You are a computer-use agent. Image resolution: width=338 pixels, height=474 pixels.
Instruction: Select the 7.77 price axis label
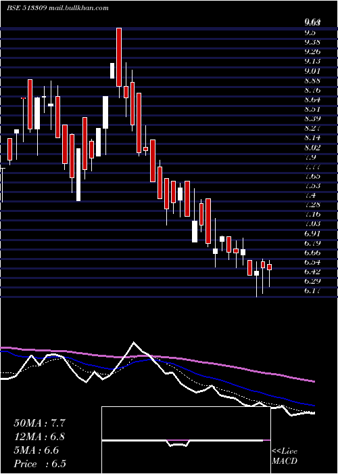coord(312,167)
